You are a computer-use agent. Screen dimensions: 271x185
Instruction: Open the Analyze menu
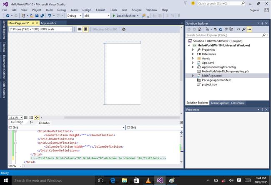[136, 10]
